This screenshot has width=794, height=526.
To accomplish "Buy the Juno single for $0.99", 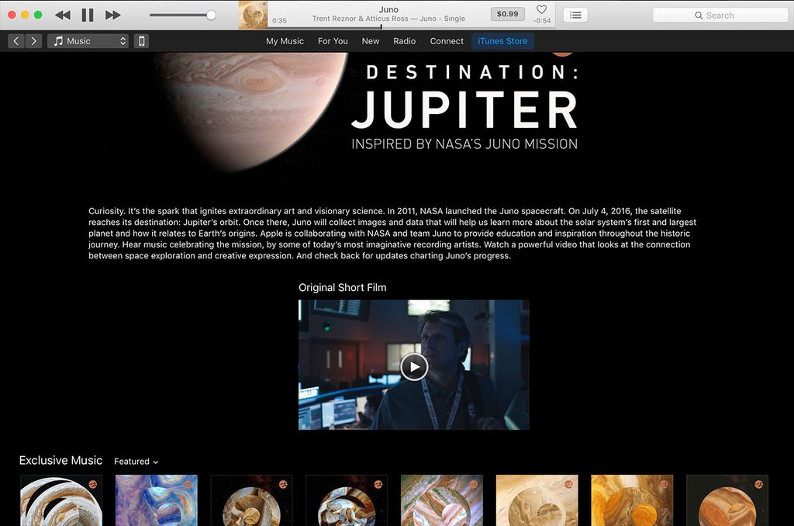I will (508, 13).
